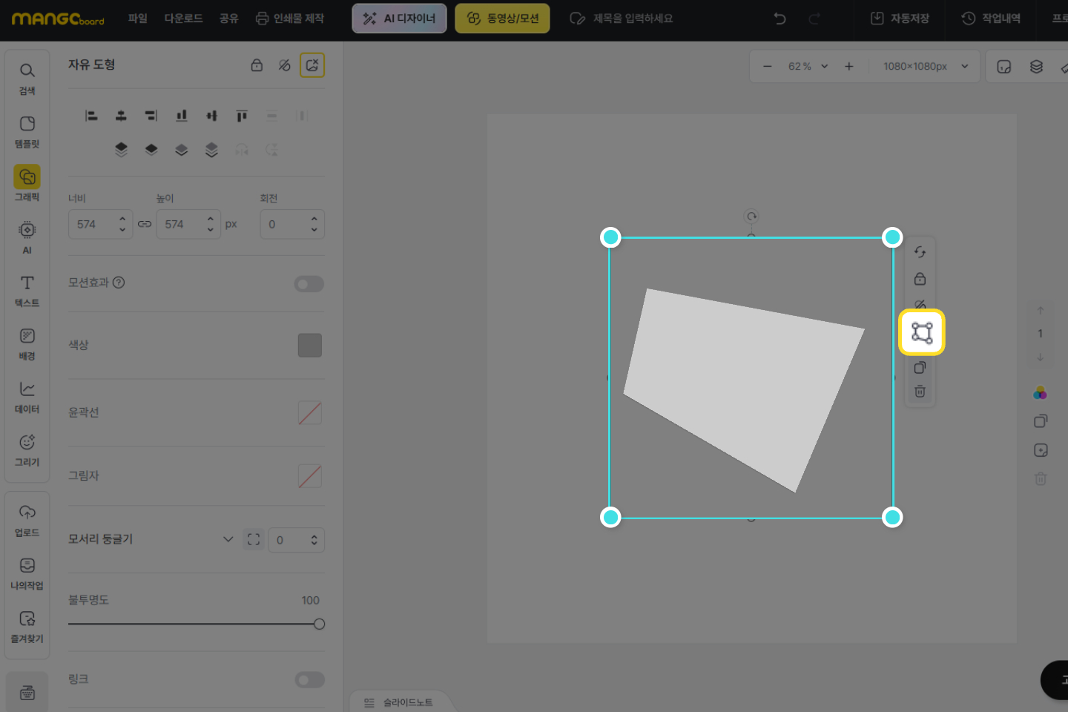Image resolution: width=1068 pixels, height=712 pixels.
Task: Open the 다운로드 menu
Action: (x=183, y=19)
